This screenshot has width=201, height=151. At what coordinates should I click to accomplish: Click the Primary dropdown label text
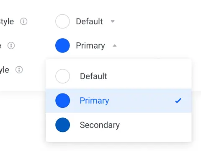pos(90,46)
